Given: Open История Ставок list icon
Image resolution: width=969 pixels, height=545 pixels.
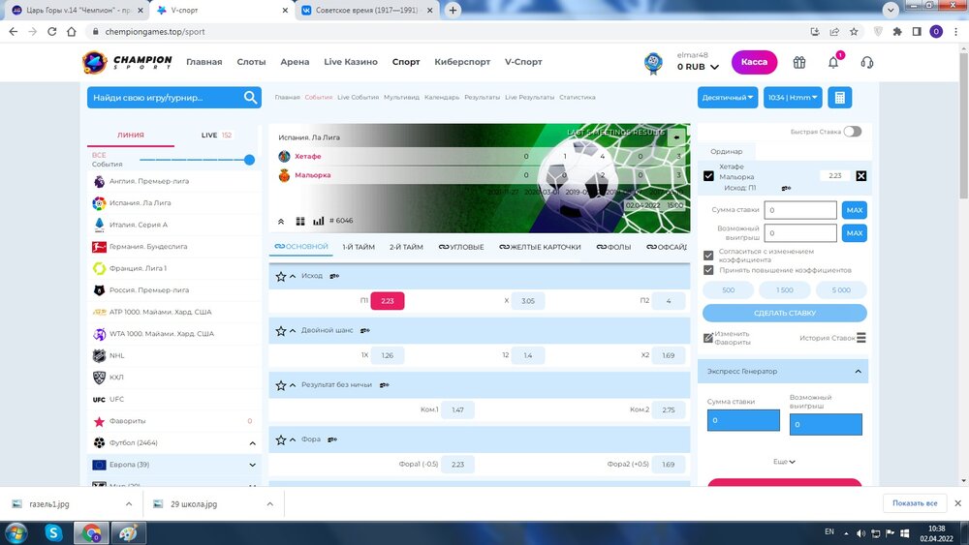Looking at the screenshot, I should [861, 338].
